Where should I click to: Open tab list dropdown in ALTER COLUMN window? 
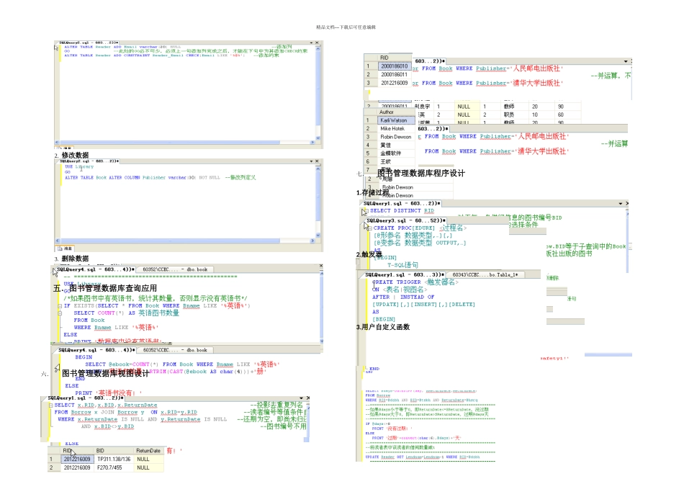311,161
